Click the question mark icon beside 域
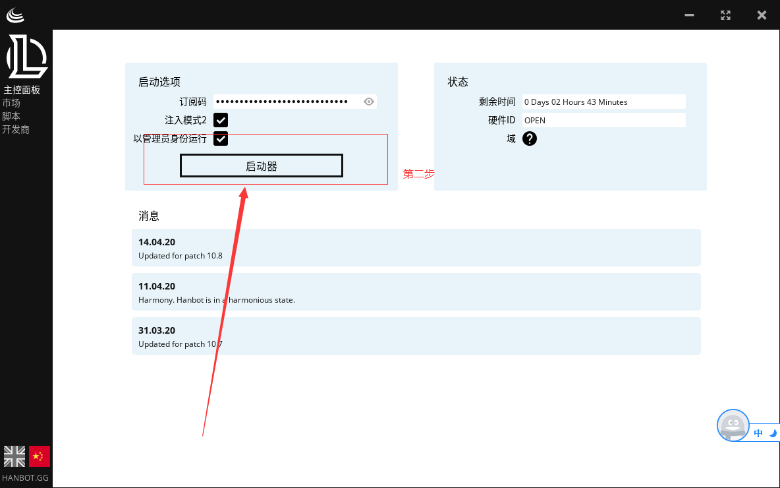 coord(529,138)
